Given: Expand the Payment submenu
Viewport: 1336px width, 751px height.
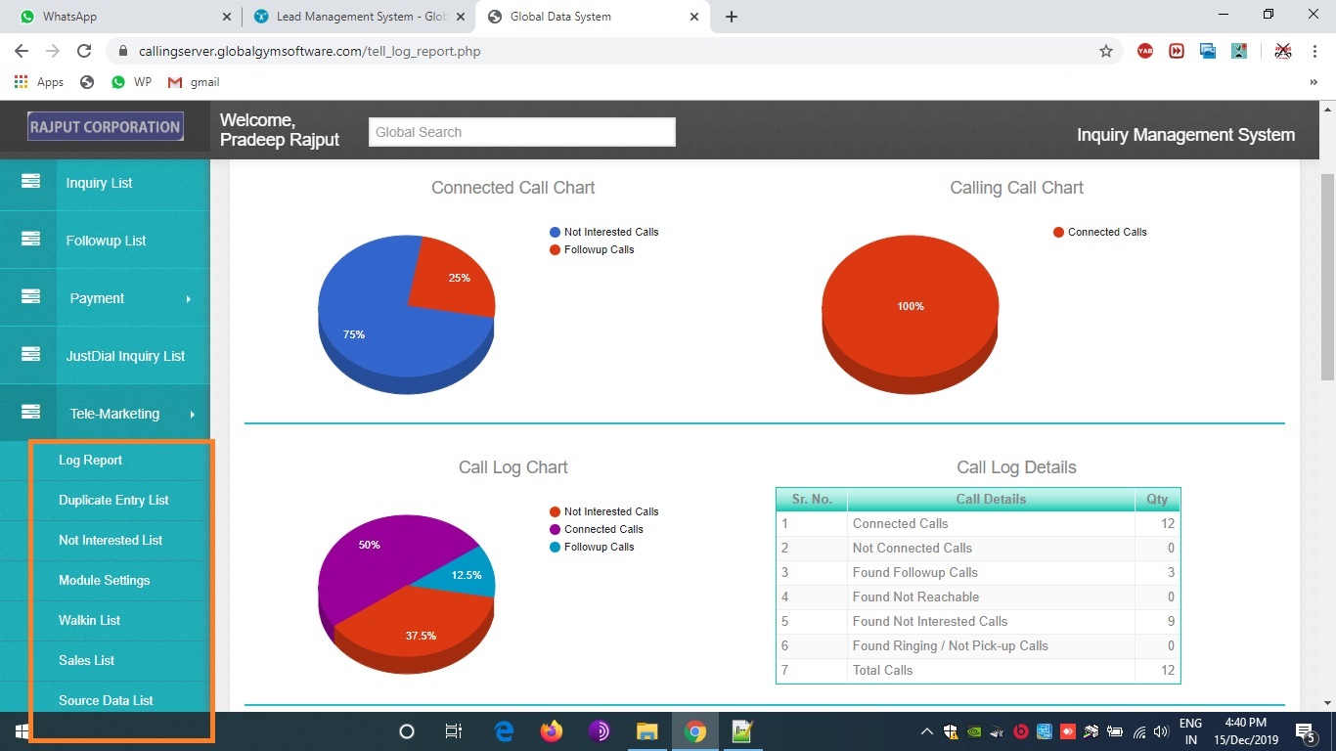Looking at the screenshot, I should pos(98,298).
